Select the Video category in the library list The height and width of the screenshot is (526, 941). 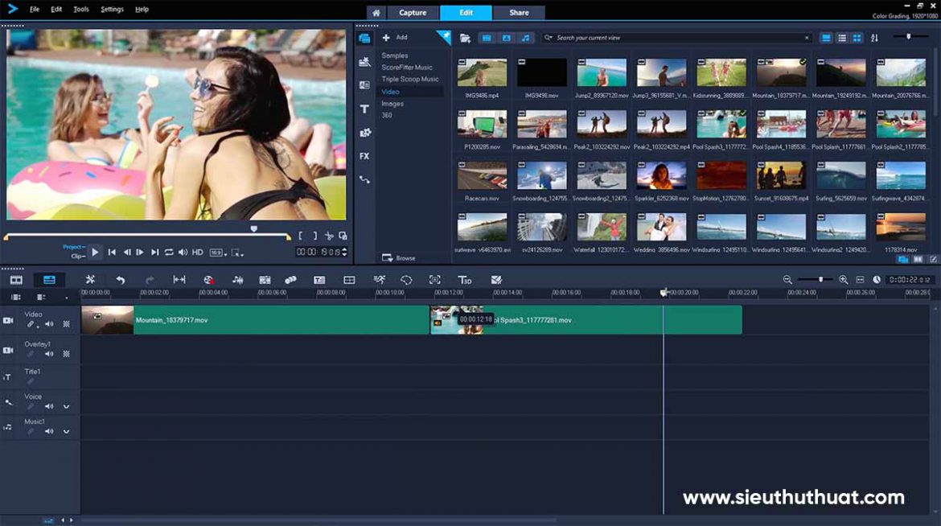392,91
